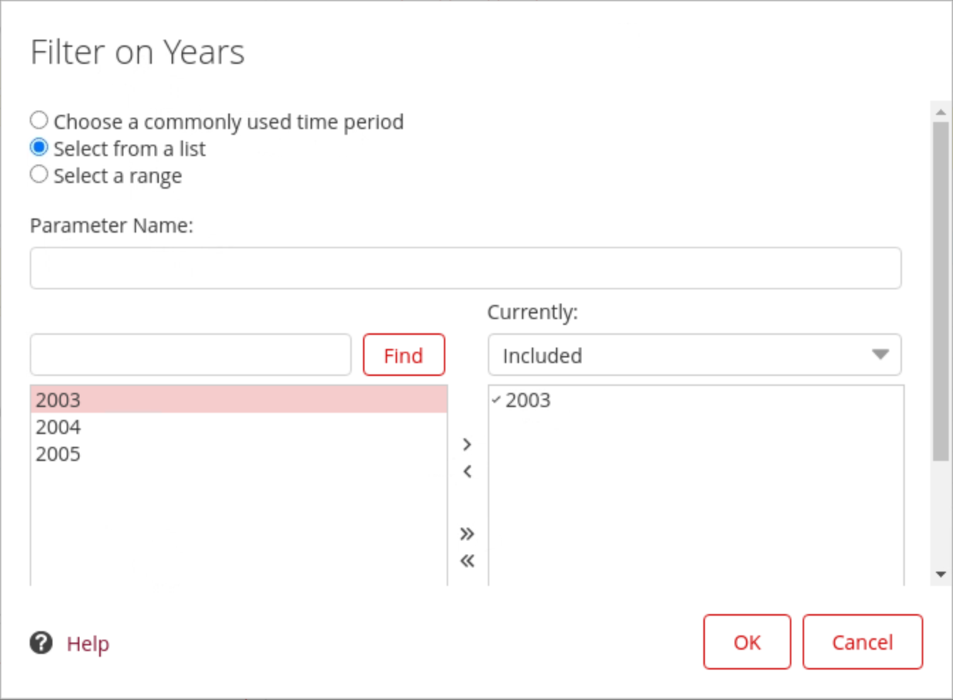This screenshot has height=700, width=953.
Task: Select 2003 in the available years list
Action: [59, 400]
